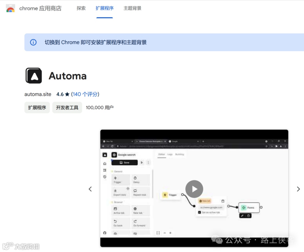
Task: Click the run workflow play icon beside Save
Action: [x=142, y=163]
